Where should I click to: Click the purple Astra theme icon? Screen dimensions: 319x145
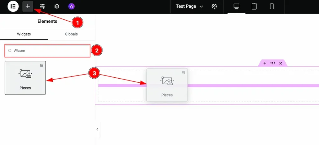71,6
